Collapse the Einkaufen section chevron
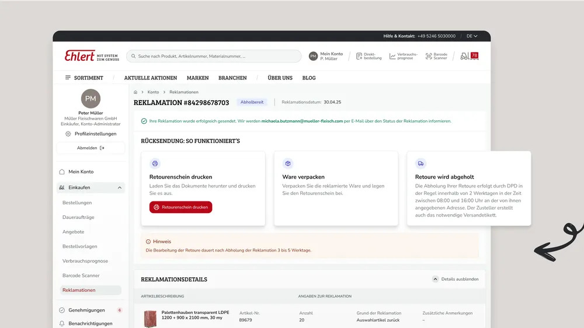 (x=120, y=188)
